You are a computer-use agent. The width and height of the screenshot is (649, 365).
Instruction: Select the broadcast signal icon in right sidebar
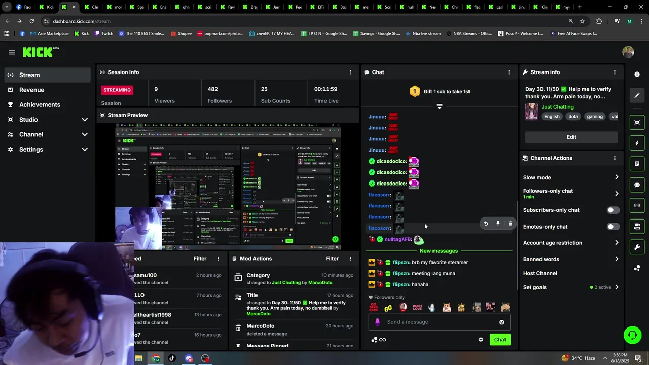[637, 205]
